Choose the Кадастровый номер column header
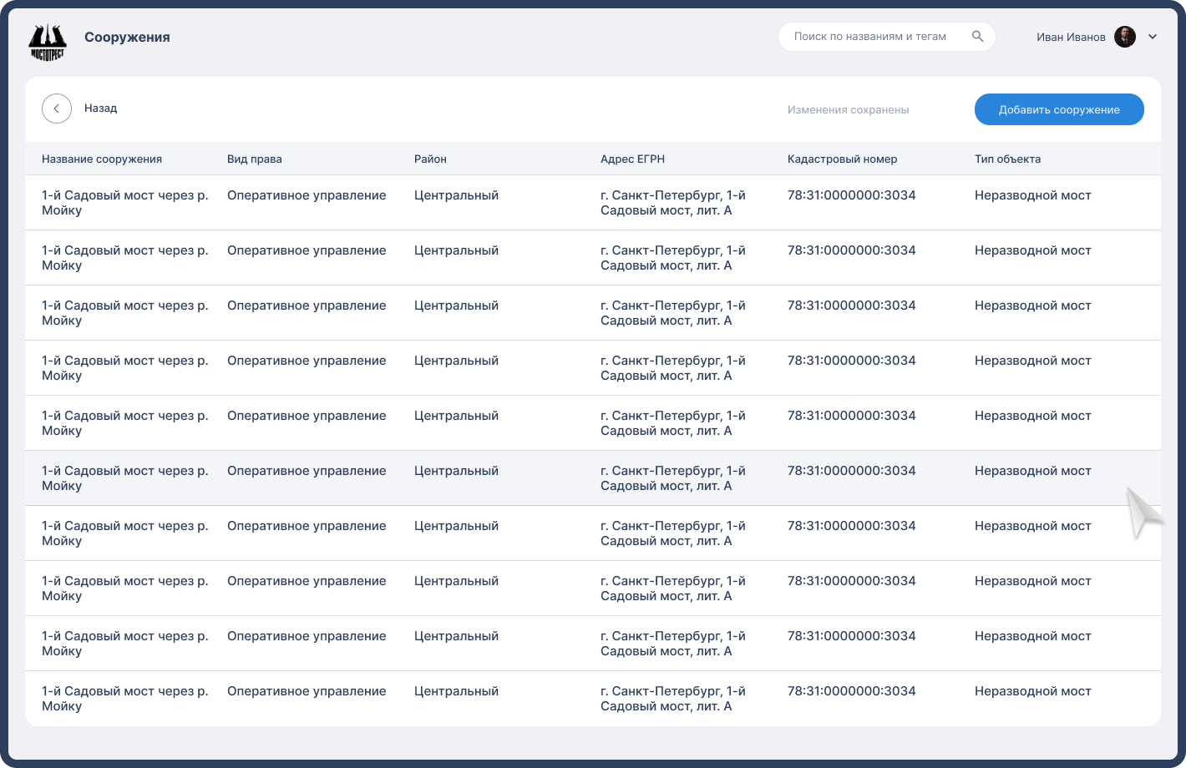 [x=842, y=159]
